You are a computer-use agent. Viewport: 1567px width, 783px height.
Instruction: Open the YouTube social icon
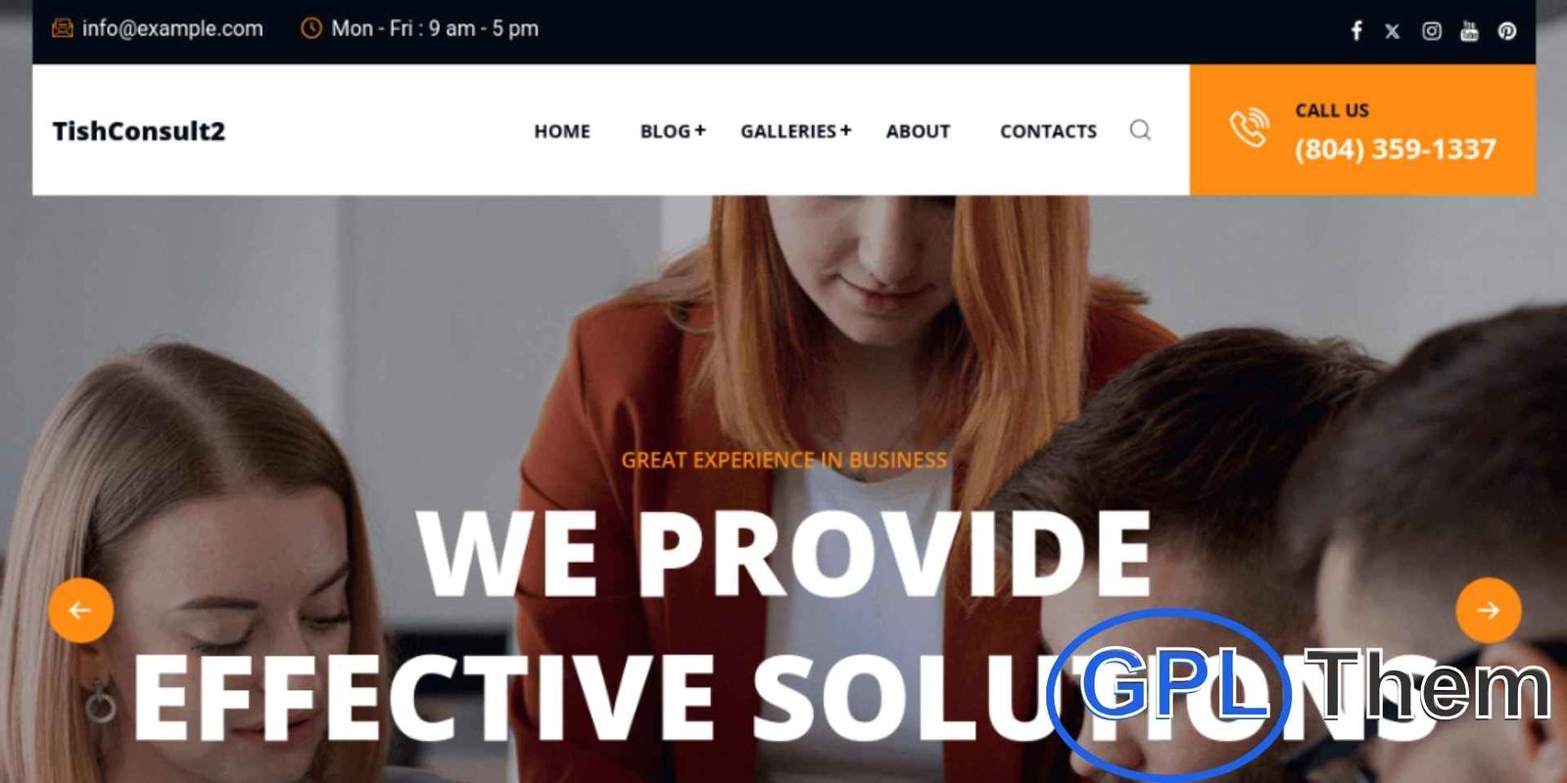[x=1469, y=30]
